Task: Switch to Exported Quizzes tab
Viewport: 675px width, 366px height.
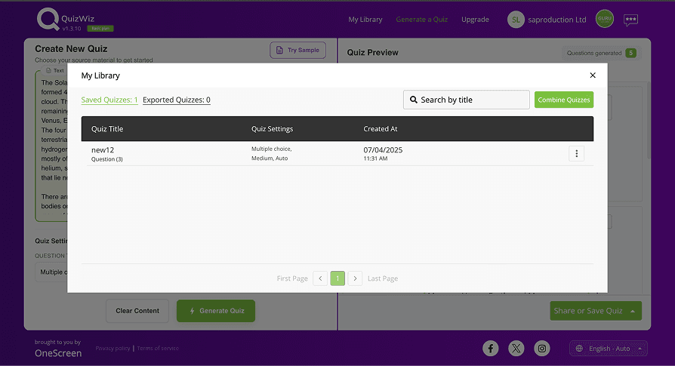Action: 177,100
